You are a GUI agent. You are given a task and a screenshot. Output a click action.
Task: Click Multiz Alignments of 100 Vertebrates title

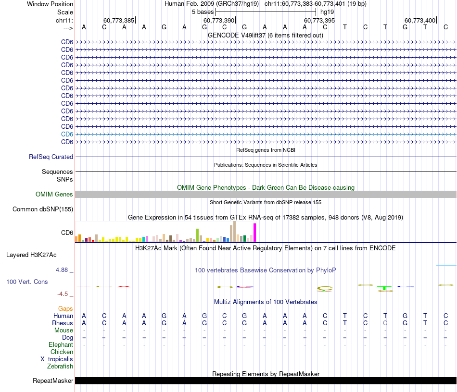point(266,302)
